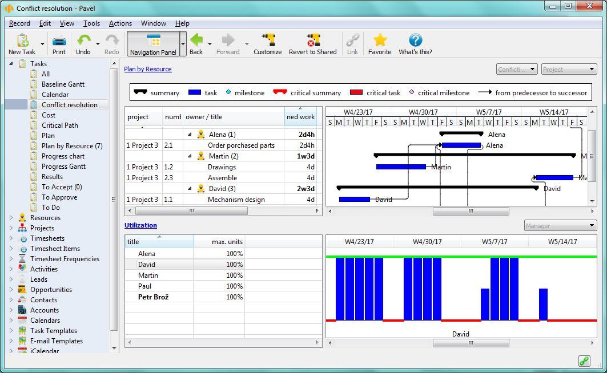
Task: Select To Approve in the Tasks tree
Action: (x=59, y=197)
